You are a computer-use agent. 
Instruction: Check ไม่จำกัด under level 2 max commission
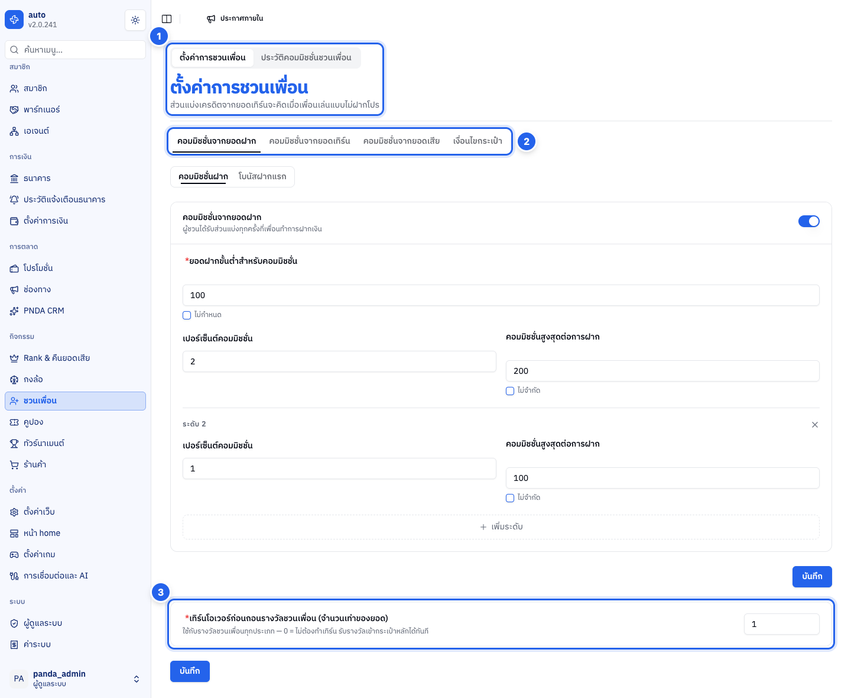coord(510,498)
